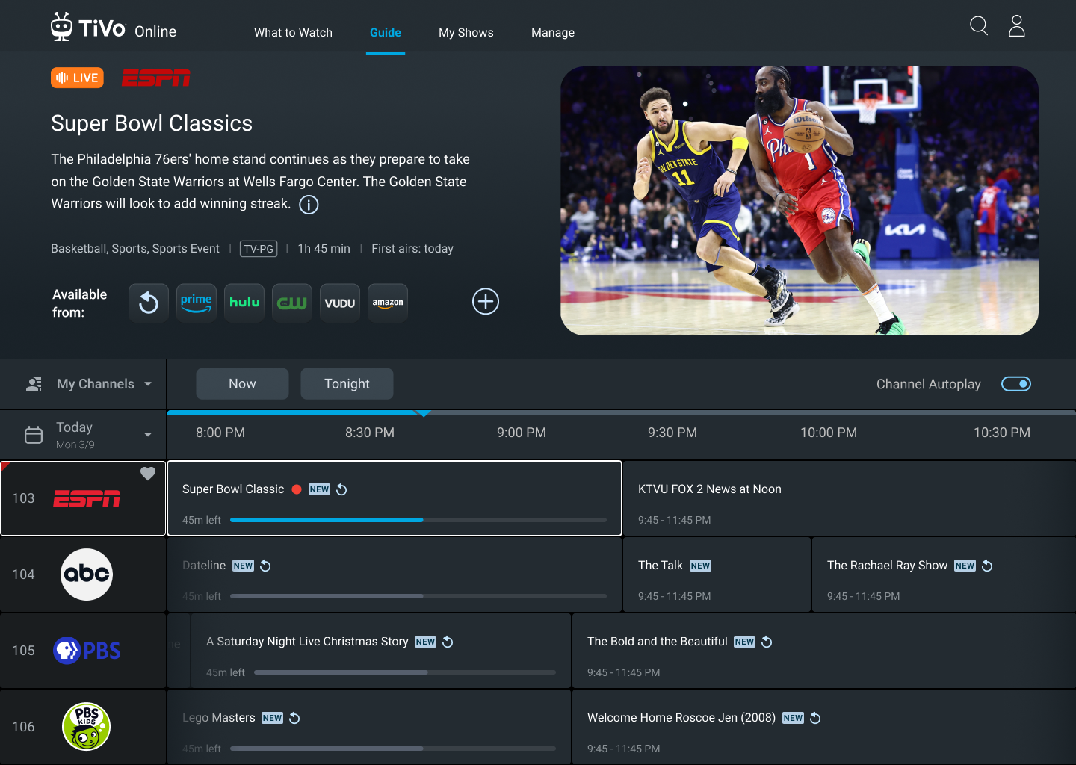Click the 10:30 PM time header
The image size is (1076, 765).
[1002, 433]
